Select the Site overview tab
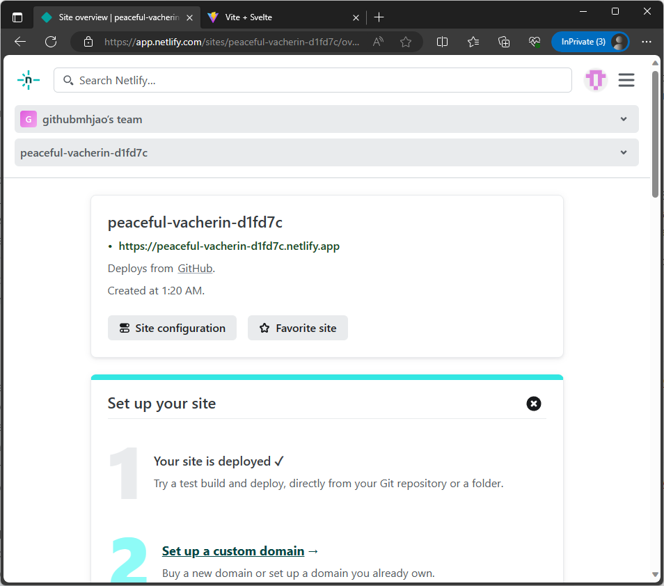The image size is (664, 586). (116, 17)
